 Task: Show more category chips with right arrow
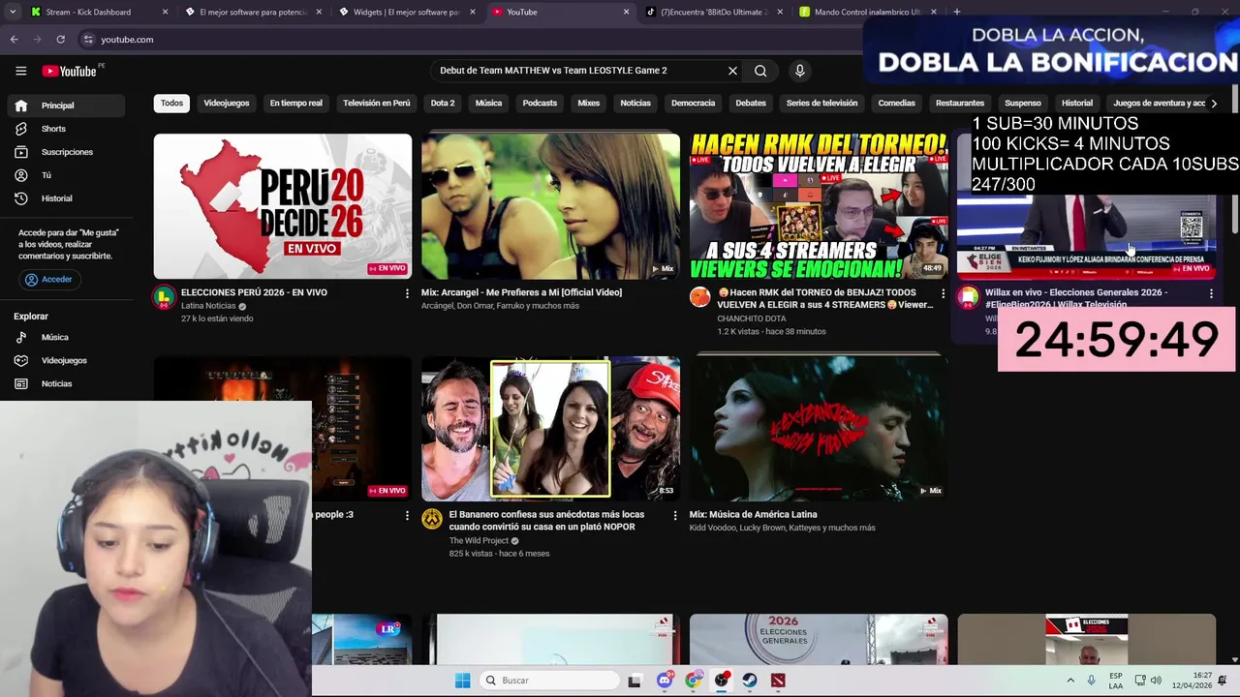(x=1214, y=104)
